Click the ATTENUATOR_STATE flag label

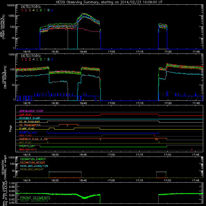[31, 111]
